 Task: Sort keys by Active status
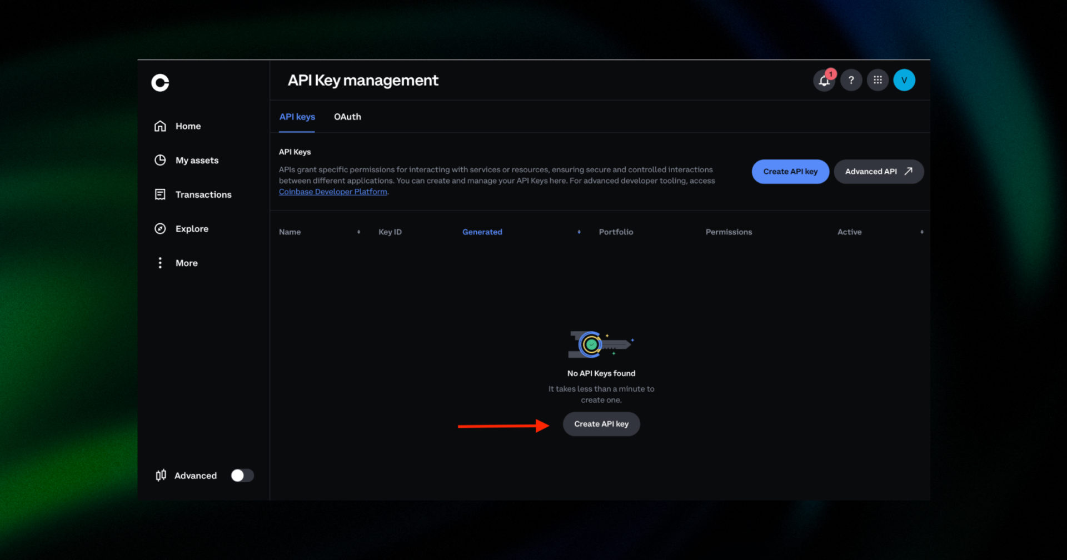tap(921, 232)
